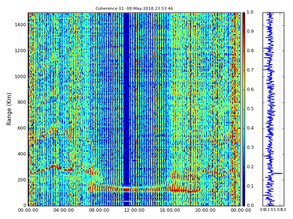293x219 pixels.
Task: Click the colorbar label 0.8
Action: 250,51
